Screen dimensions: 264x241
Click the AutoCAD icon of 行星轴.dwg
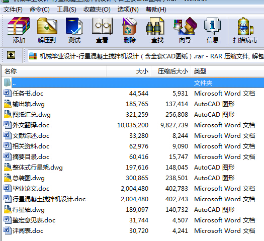8,209
